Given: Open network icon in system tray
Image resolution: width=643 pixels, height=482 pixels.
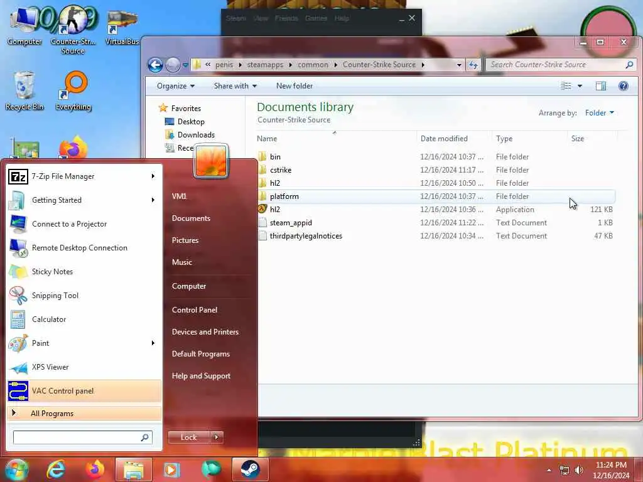Looking at the screenshot, I should (x=565, y=470).
